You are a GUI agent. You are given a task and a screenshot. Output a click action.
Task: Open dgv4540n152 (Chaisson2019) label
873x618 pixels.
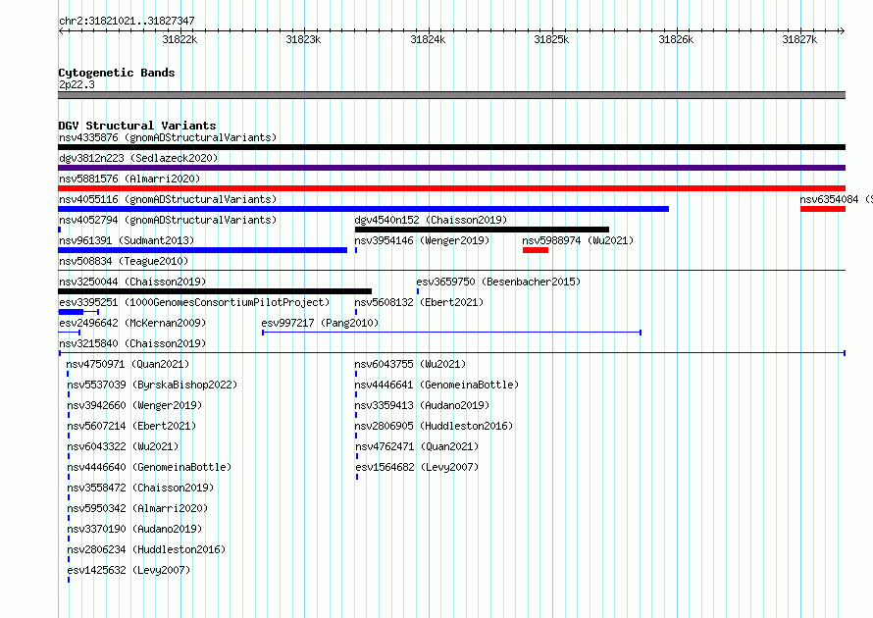[x=431, y=220]
